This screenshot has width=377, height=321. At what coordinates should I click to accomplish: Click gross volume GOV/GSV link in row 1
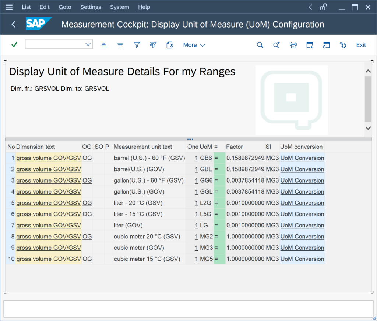coord(49,158)
